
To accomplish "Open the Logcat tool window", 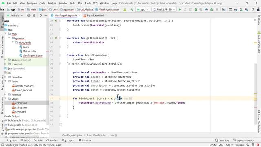I will tap(68, 140).
